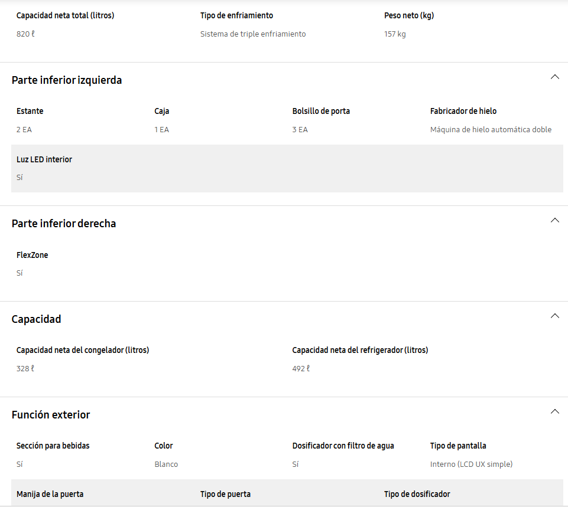Click the Capacidad section heading

(x=36, y=319)
